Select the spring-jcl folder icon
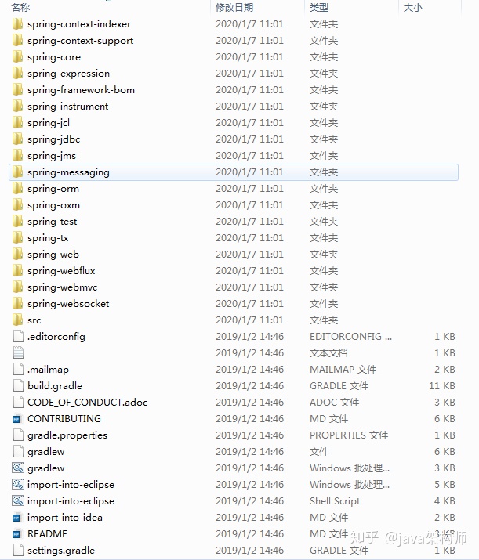This screenshot has width=479, height=560. click(17, 122)
